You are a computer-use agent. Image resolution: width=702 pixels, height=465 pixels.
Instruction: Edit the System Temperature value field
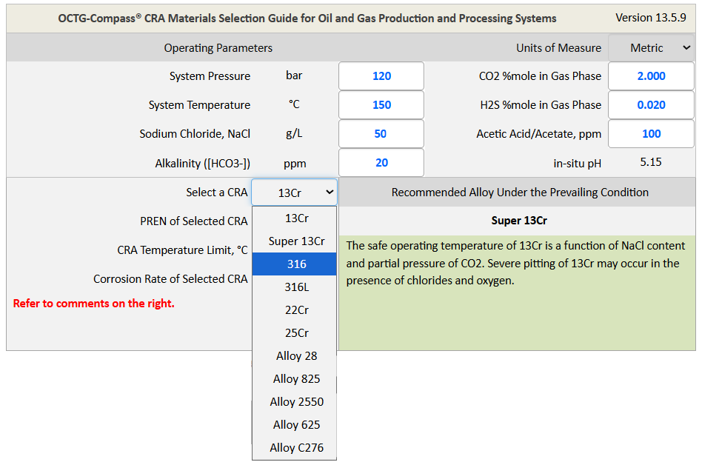click(x=381, y=105)
